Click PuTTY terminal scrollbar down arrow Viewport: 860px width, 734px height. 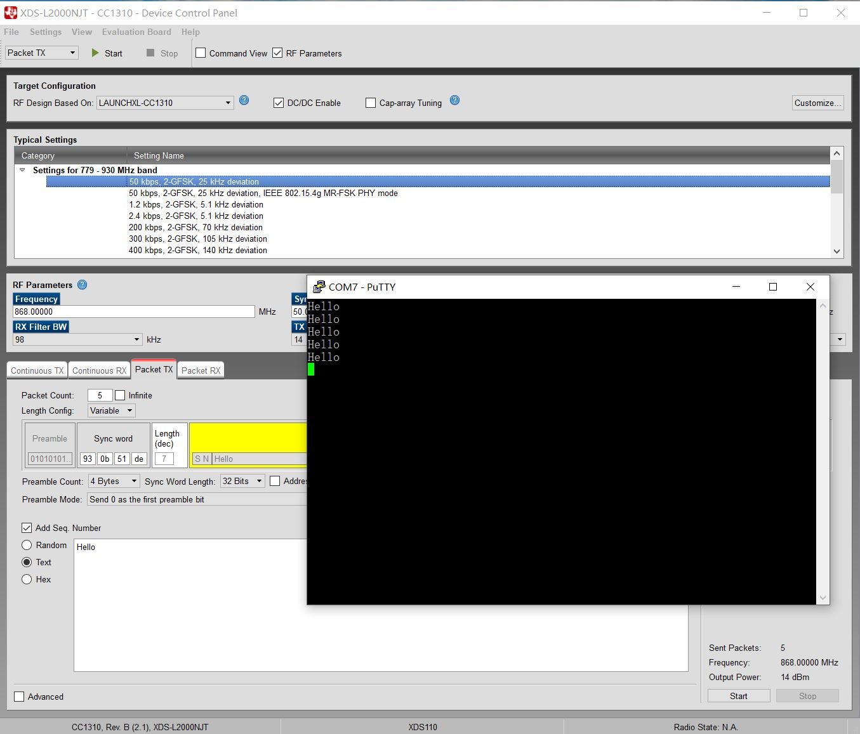pyautogui.click(x=823, y=598)
